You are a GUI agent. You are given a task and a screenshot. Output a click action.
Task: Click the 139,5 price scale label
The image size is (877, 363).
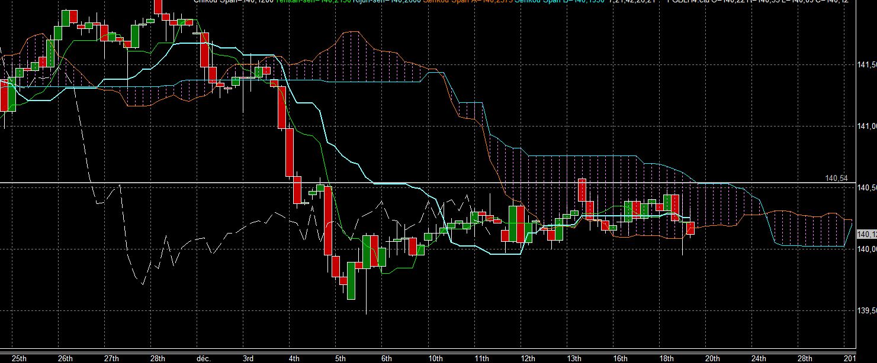[x=867, y=311]
